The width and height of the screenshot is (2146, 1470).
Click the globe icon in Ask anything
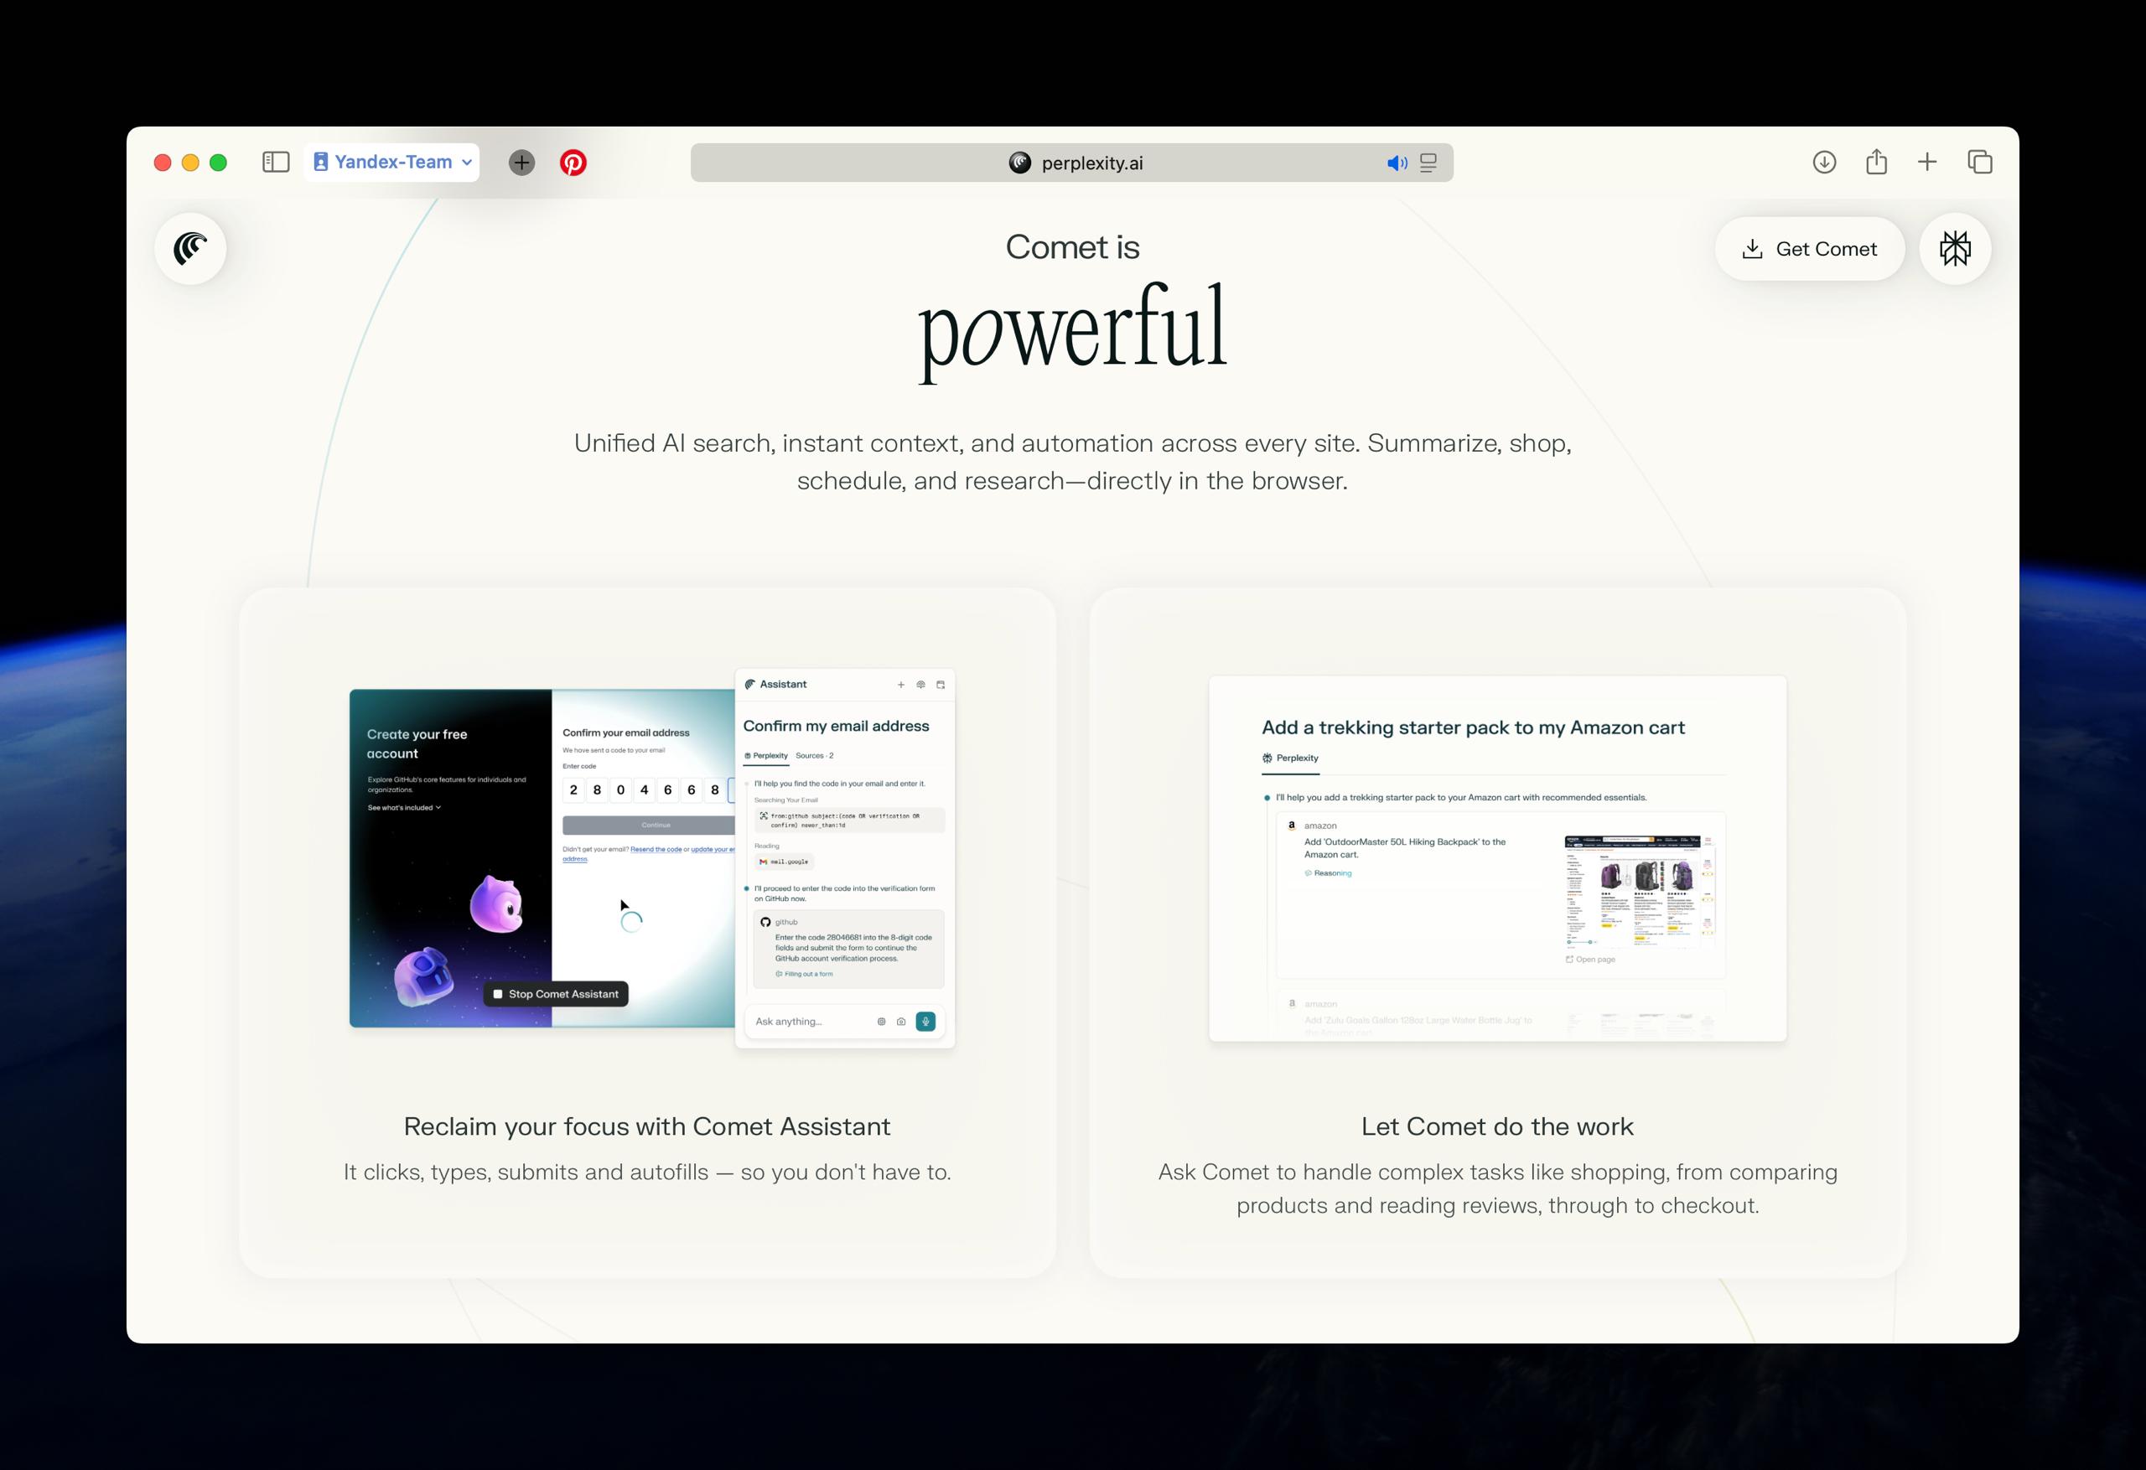coord(881,1022)
